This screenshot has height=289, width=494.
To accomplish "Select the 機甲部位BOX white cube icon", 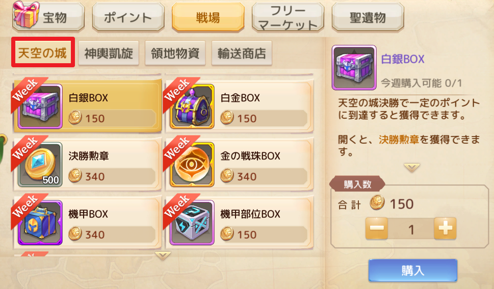I will [192, 223].
